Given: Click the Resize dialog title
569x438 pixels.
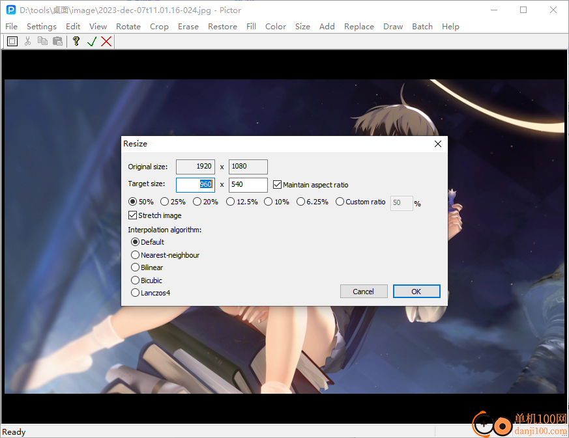Looking at the screenshot, I should click(x=135, y=144).
